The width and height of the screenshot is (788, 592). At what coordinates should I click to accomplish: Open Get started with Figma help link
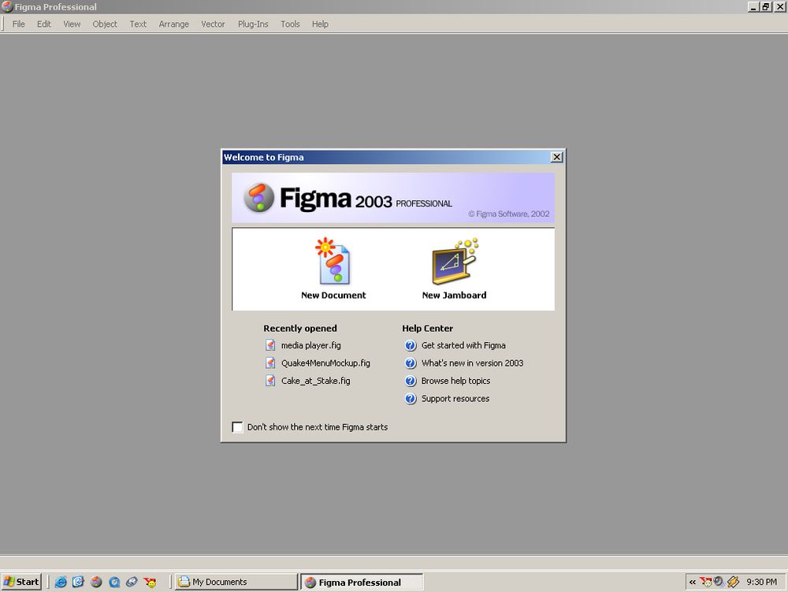[463, 345]
